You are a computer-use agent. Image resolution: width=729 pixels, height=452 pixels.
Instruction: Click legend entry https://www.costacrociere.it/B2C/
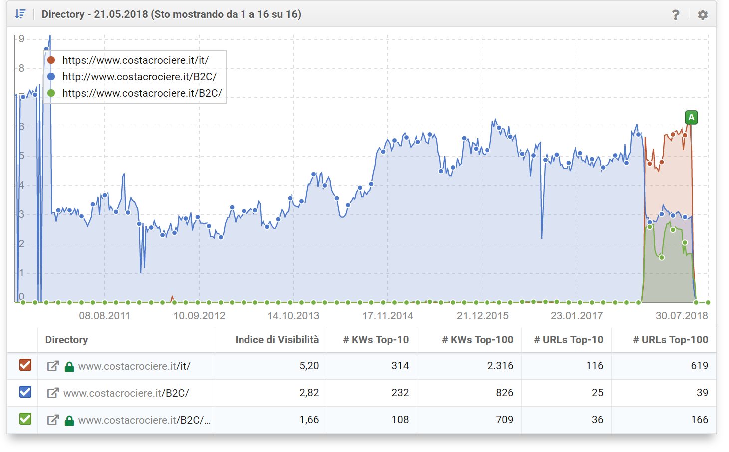tap(142, 93)
